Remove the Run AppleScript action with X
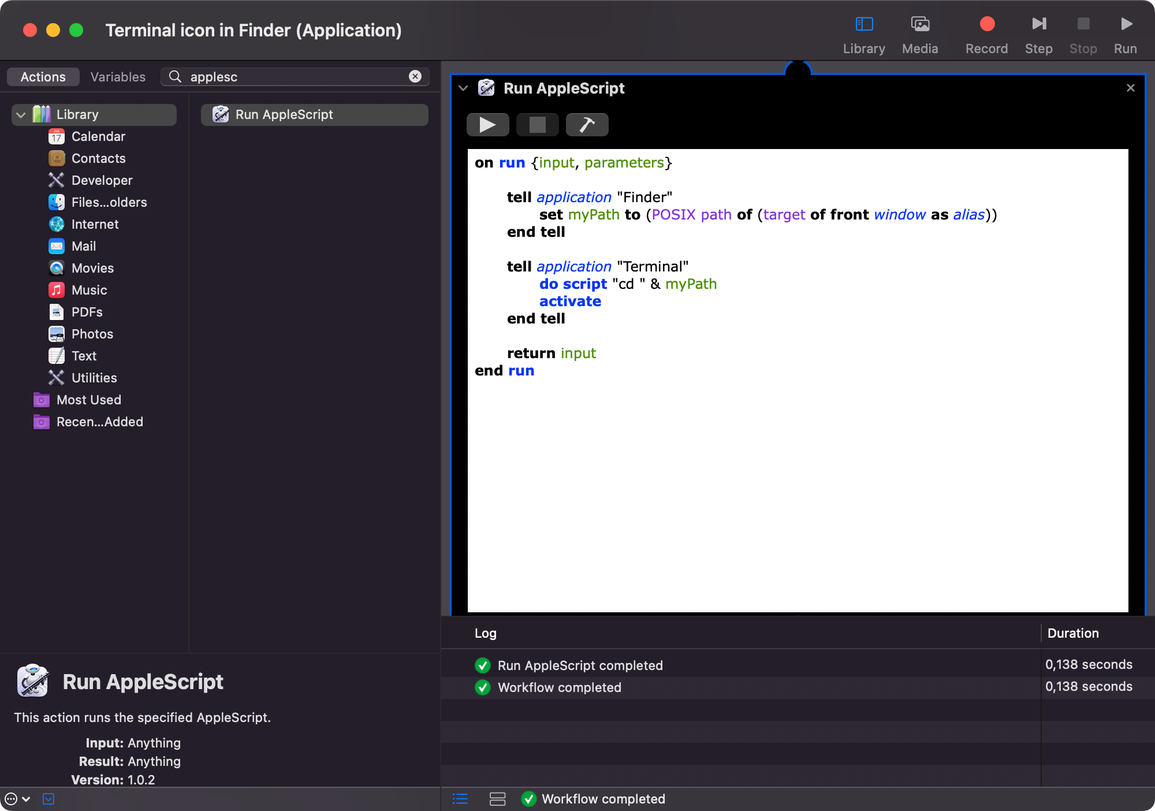The width and height of the screenshot is (1155, 811). (x=1130, y=88)
